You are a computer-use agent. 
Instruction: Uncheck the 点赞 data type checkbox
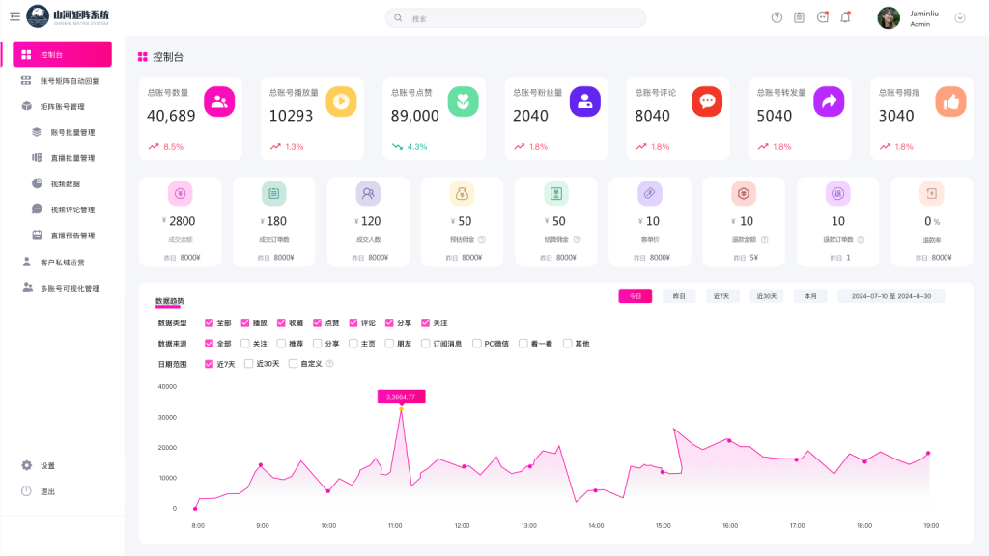pyautogui.click(x=317, y=322)
